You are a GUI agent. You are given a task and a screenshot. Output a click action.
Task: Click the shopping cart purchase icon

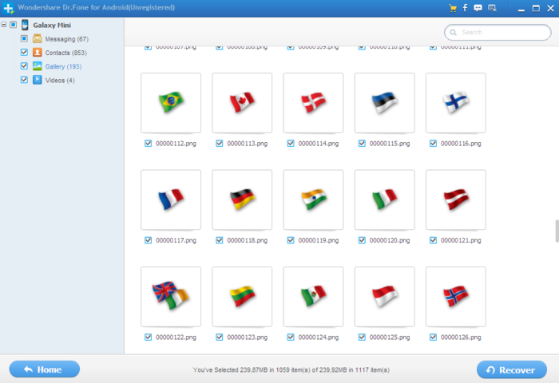453,8
